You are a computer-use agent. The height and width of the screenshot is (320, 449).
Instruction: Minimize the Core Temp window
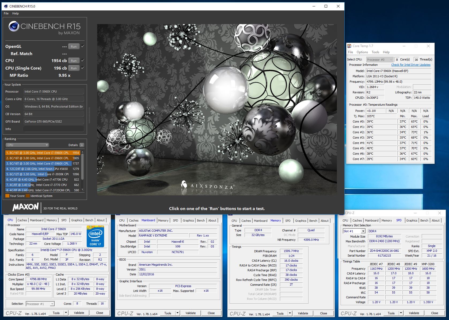tap(404, 46)
